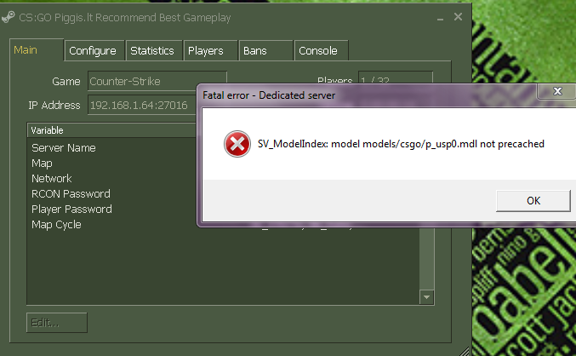Click the red error icon in dialog
This screenshot has height=356, width=576.
[237, 144]
